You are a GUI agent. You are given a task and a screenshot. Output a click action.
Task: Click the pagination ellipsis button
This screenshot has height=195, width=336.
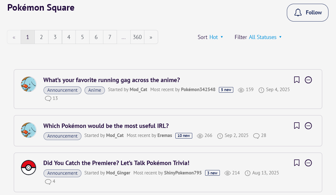124,37
